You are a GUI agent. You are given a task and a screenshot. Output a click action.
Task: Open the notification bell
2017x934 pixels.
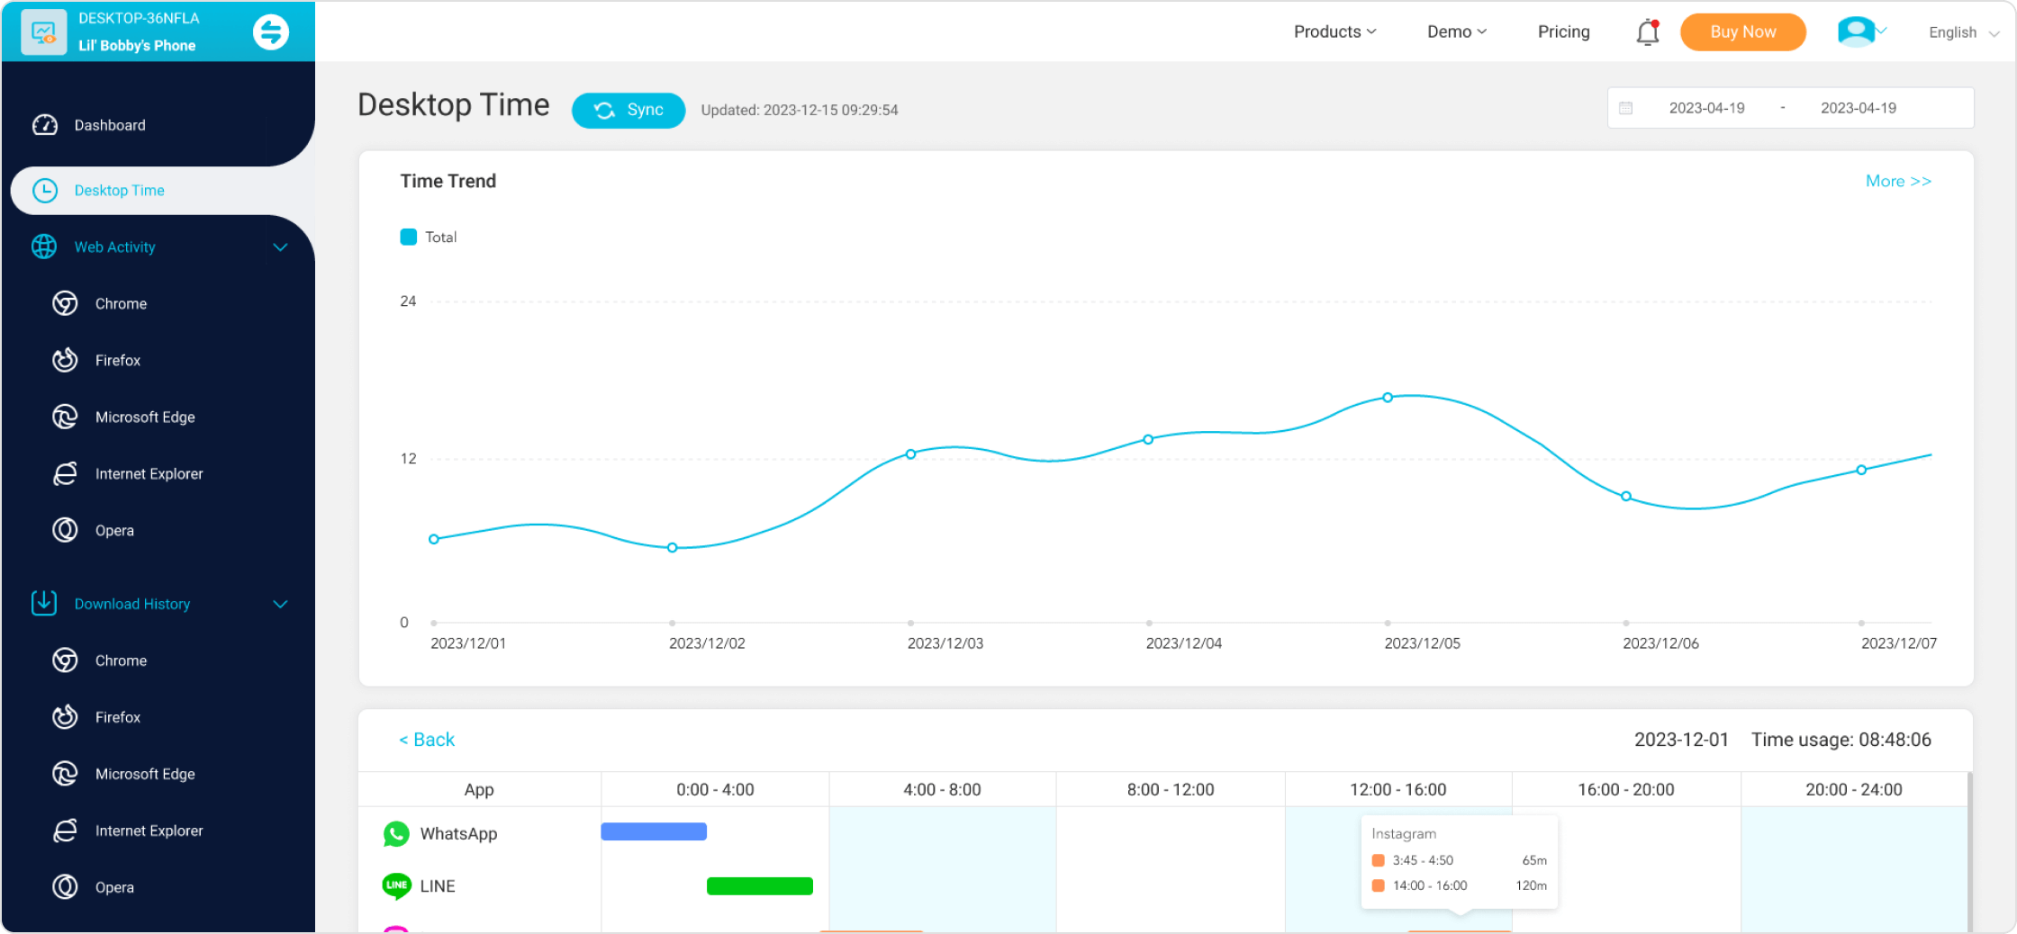pyautogui.click(x=1648, y=32)
